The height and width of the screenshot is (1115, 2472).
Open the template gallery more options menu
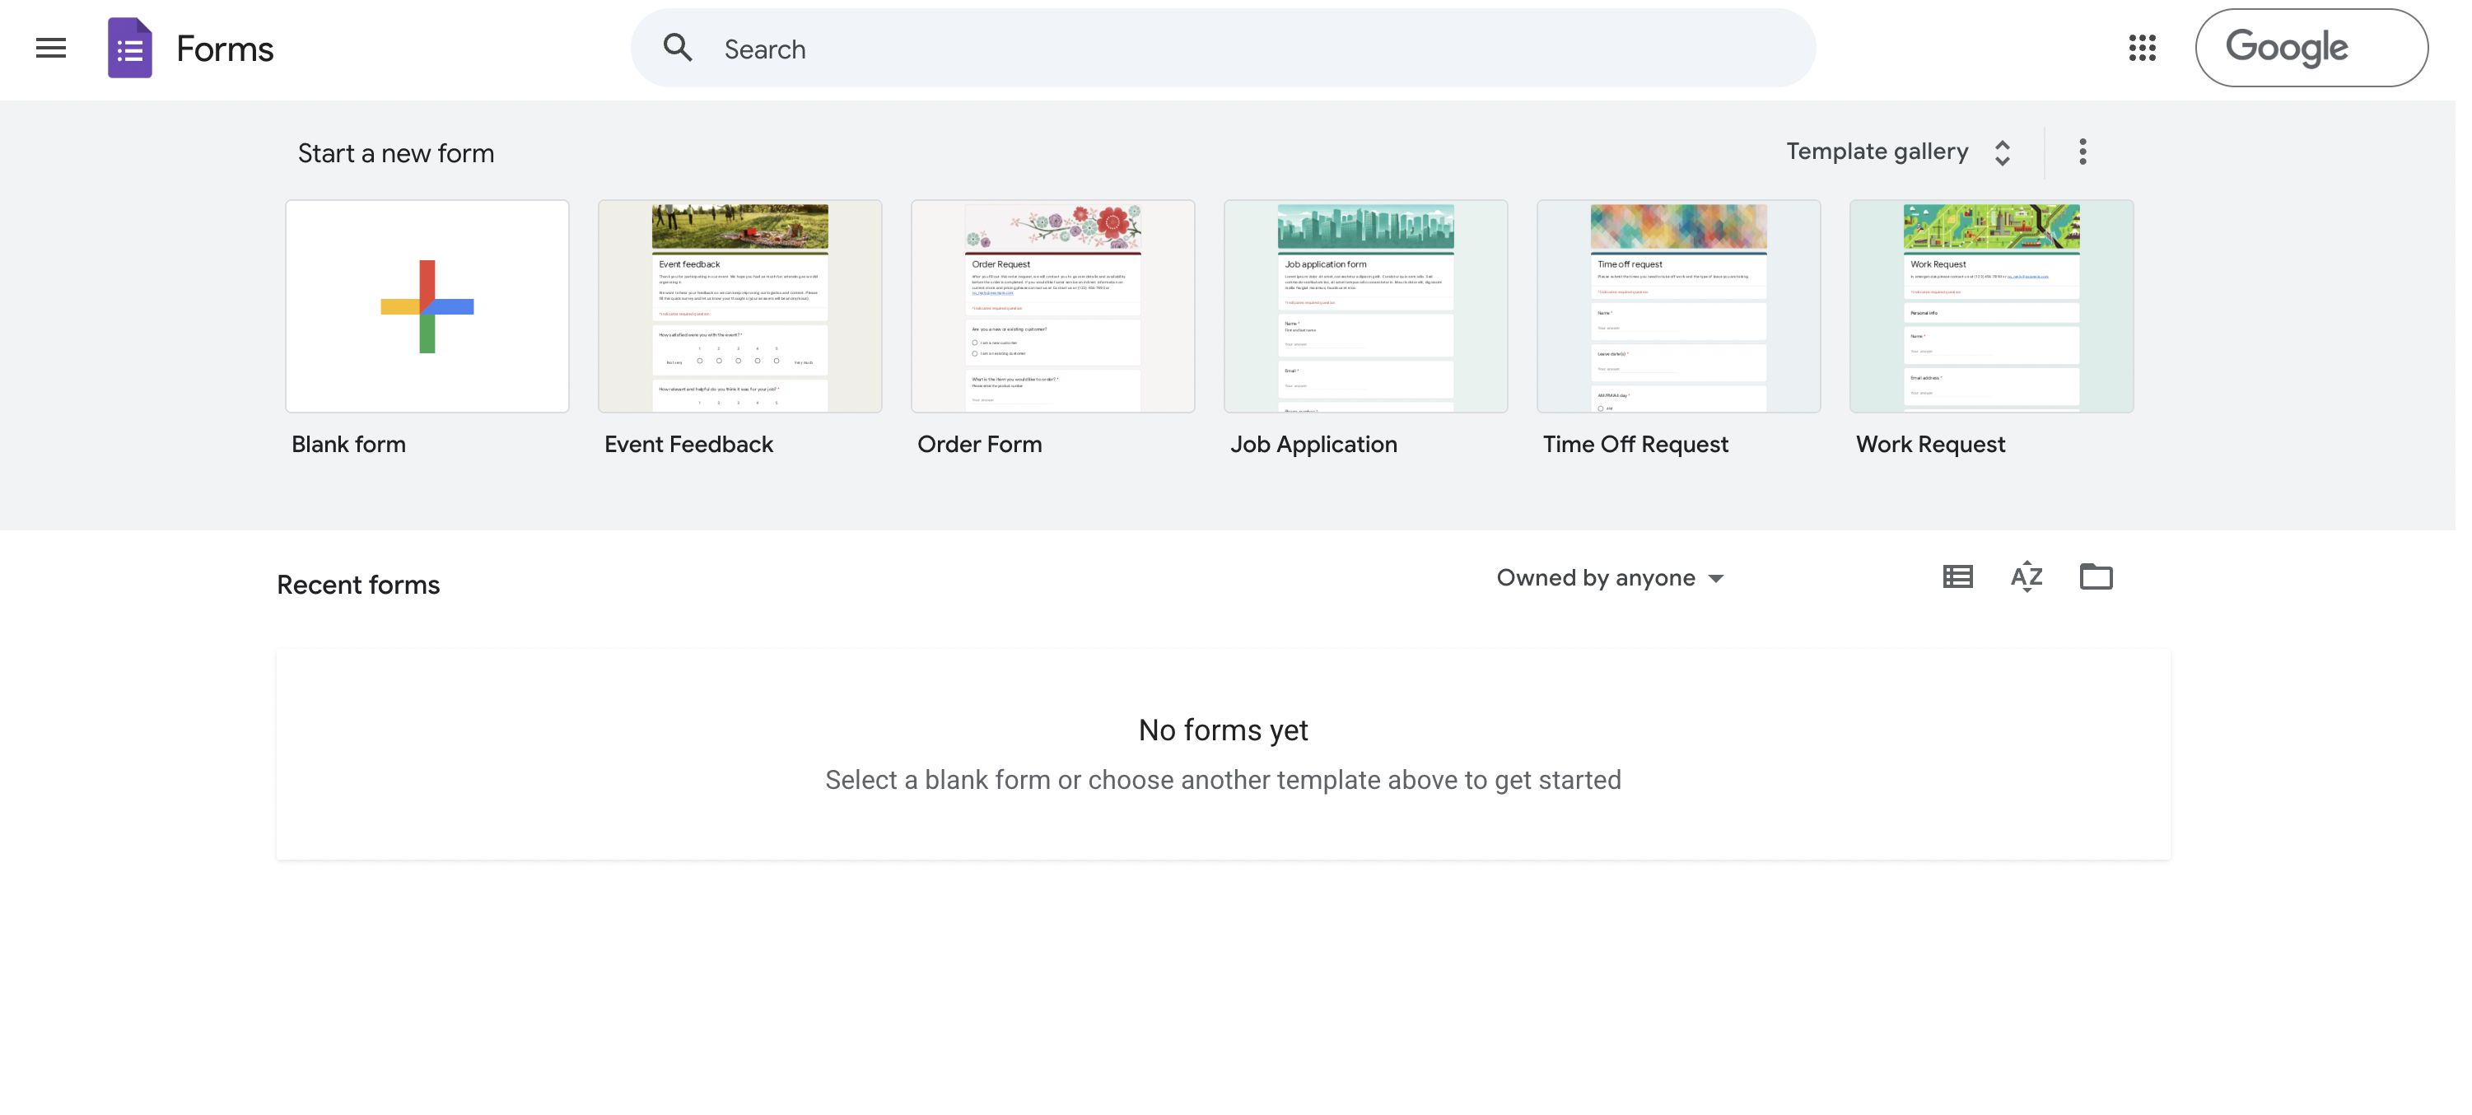(2083, 151)
